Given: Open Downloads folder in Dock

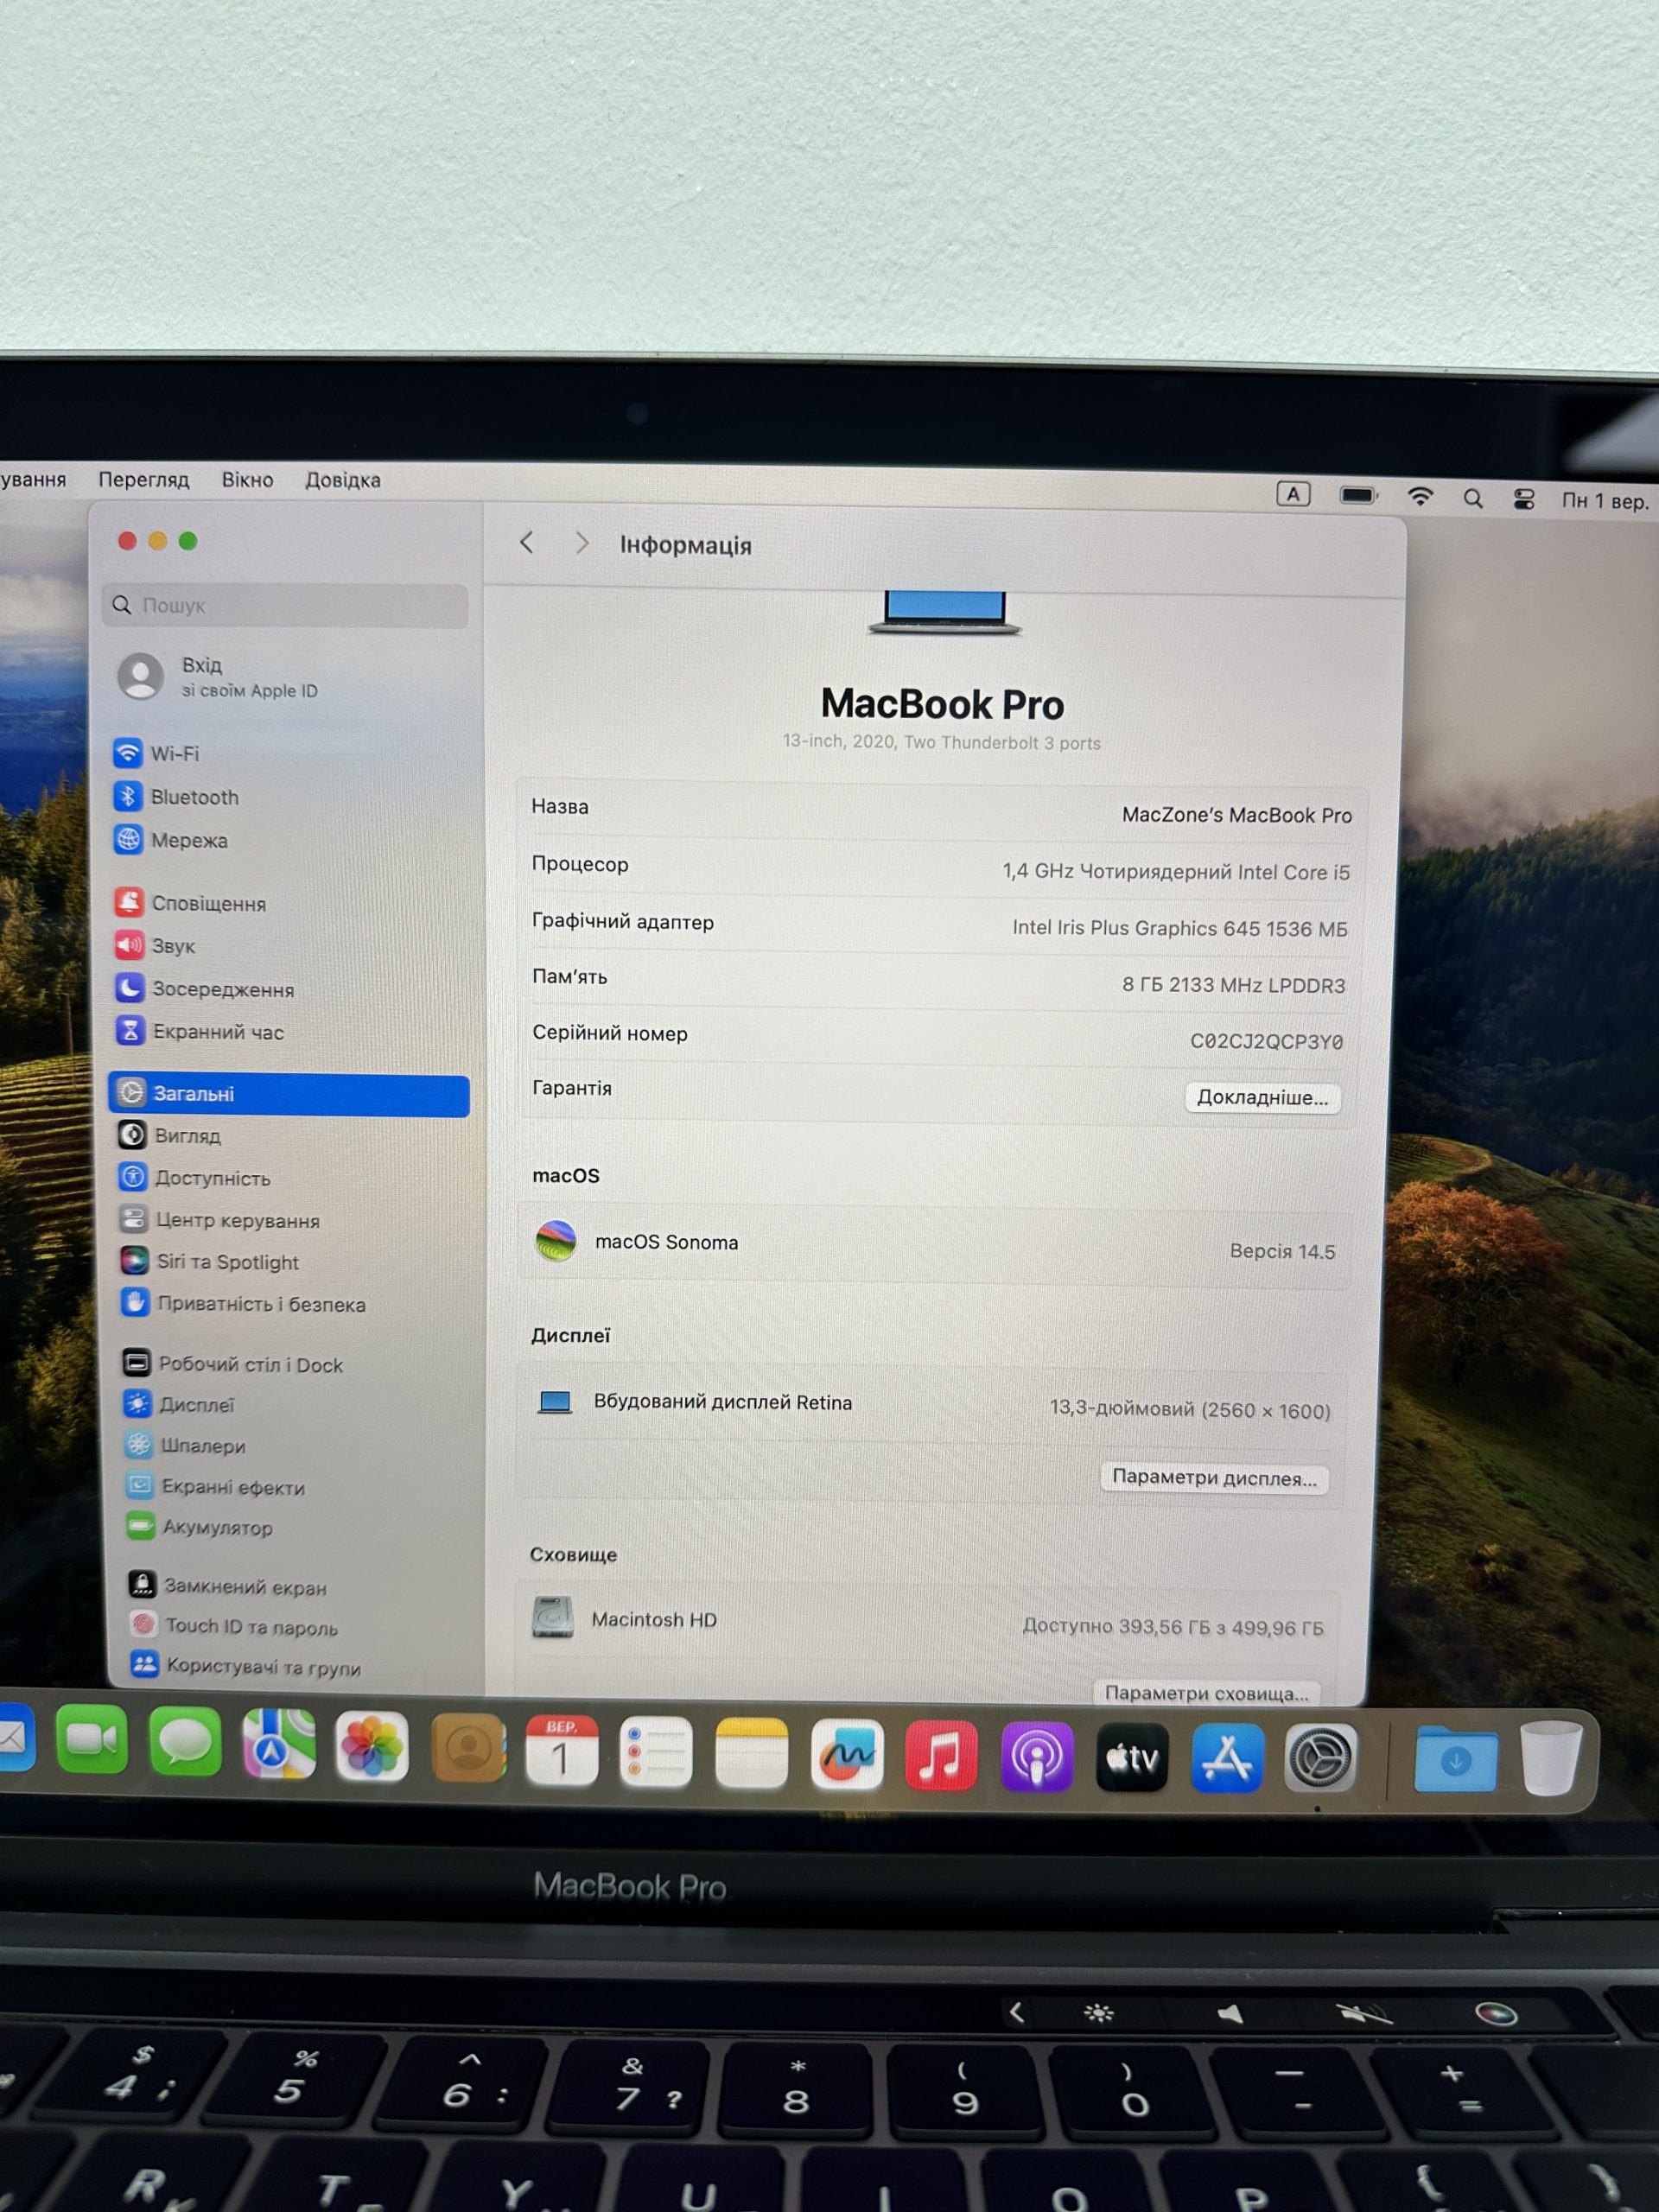Looking at the screenshot, I should pyautogui.click(x=1456, y=1759).
